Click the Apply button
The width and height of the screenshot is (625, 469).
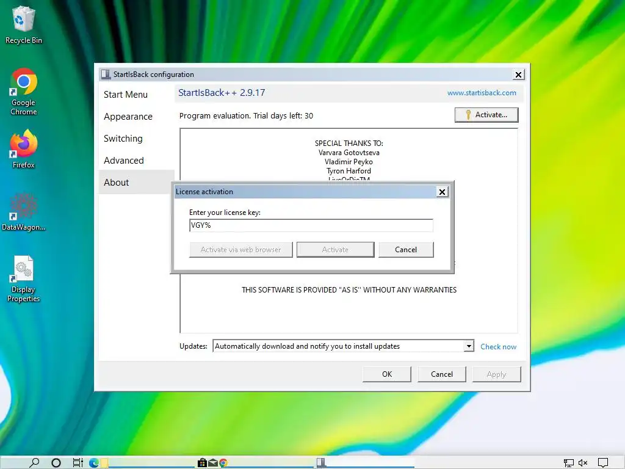(x=496, y=374)
